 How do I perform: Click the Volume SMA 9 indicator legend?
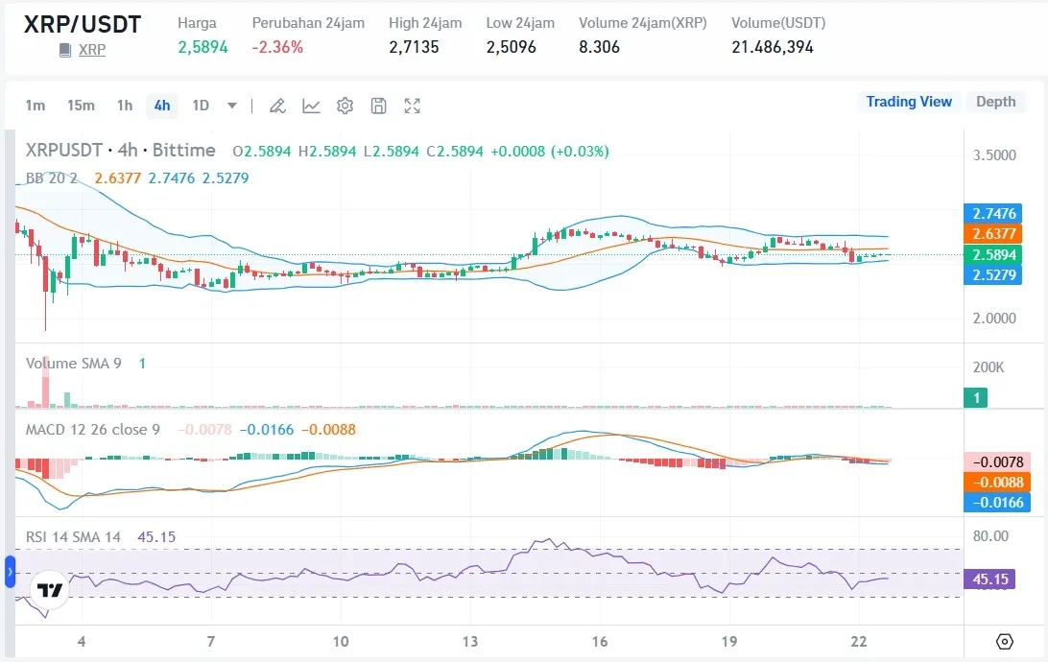(x=74, y=364)
